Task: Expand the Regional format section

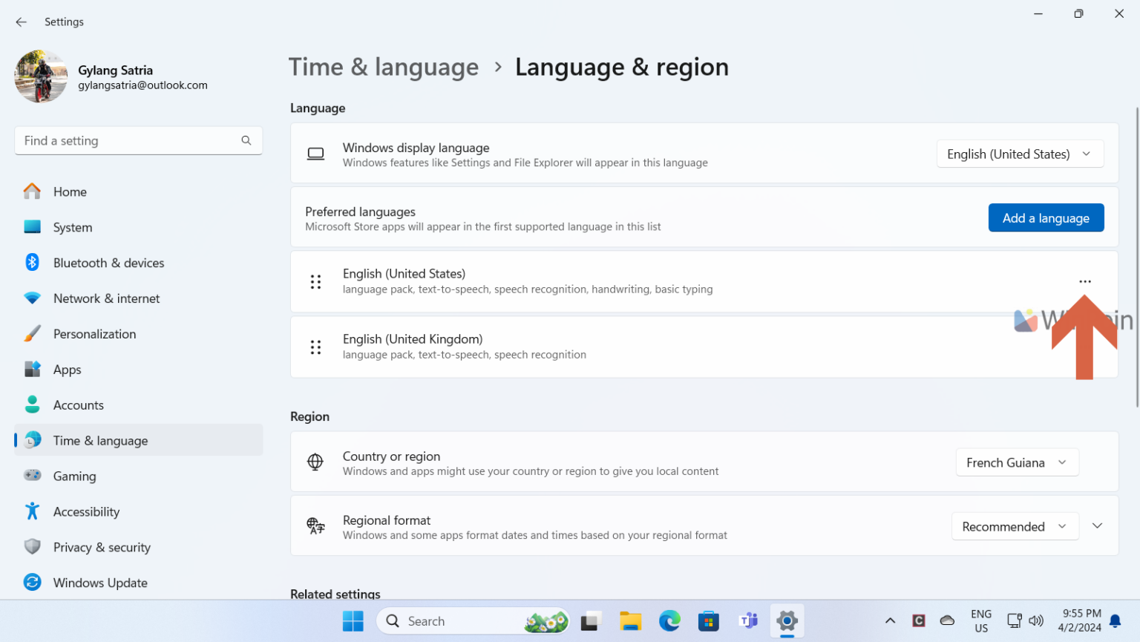Action: 1097,525
